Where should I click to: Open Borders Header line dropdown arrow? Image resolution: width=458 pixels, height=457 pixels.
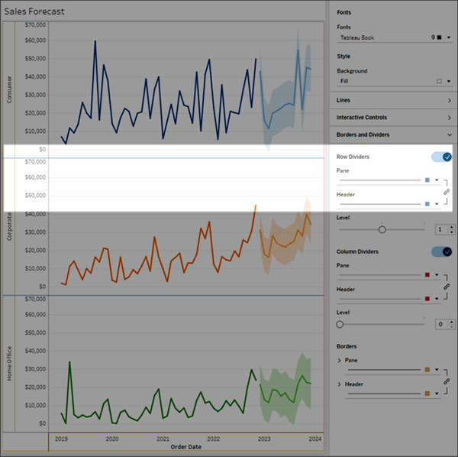[x=437, y=394]
